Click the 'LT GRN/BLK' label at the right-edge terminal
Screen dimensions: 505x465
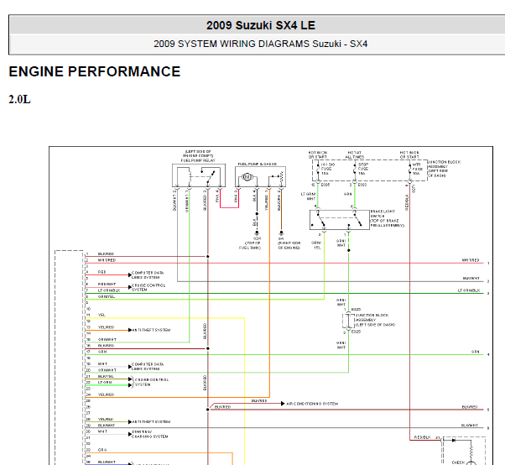tap(469, 290)
